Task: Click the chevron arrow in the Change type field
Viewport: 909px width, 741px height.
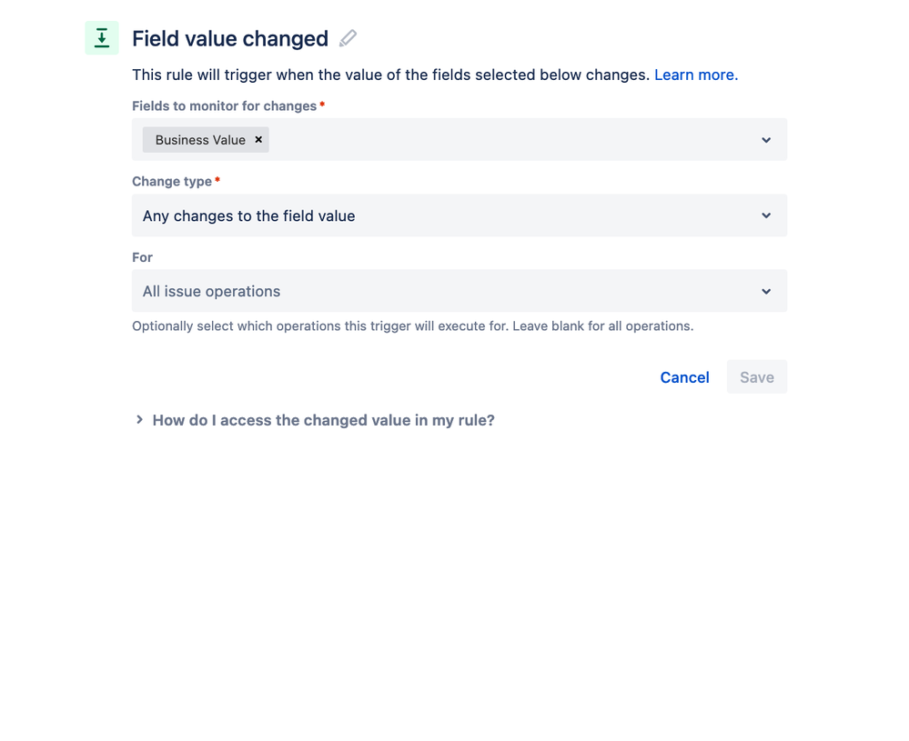Action: coord(766,215)
